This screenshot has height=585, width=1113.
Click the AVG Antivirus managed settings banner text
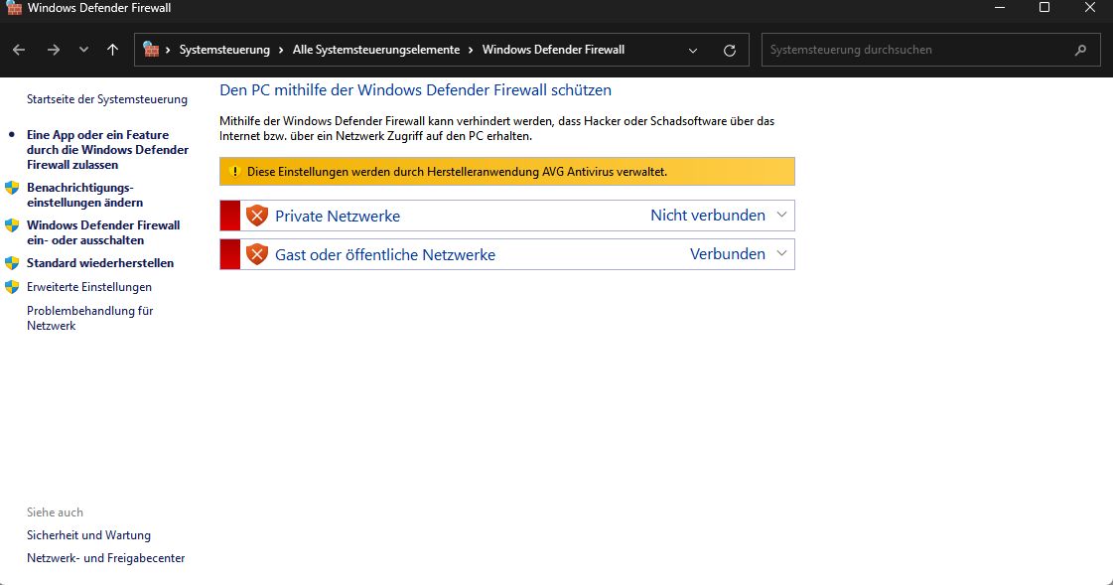tap(457, 172)
